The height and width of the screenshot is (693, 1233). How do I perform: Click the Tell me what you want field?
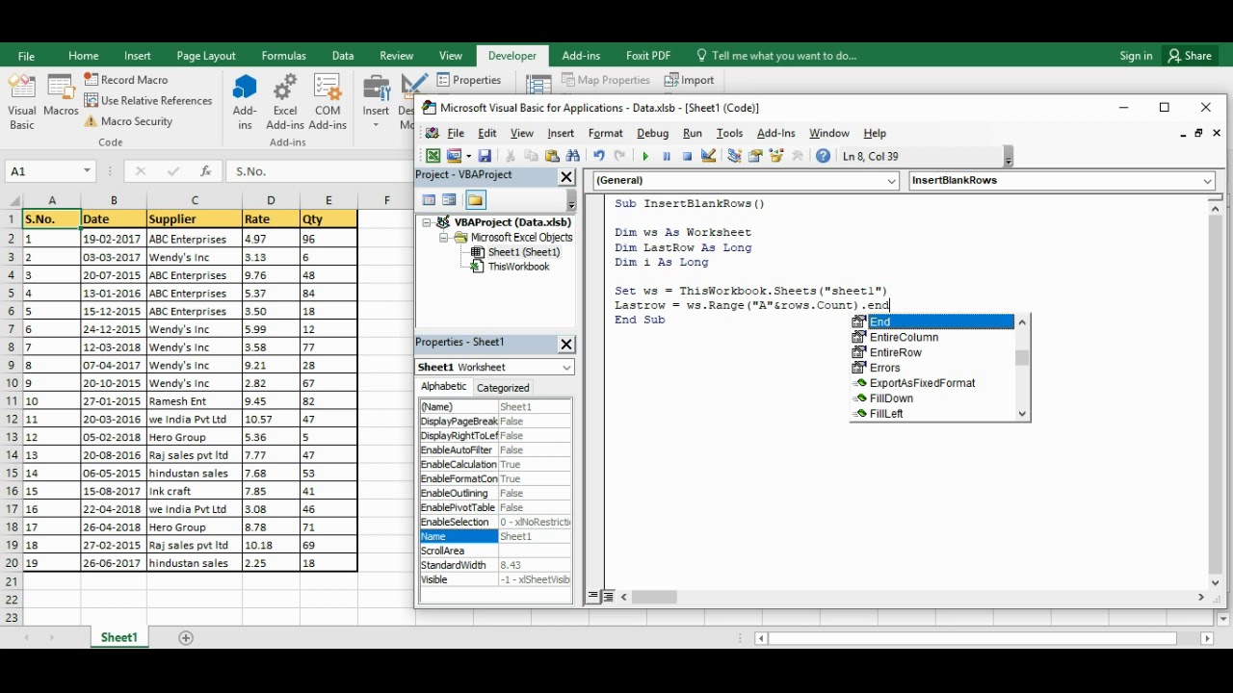[x=784, y=56]
